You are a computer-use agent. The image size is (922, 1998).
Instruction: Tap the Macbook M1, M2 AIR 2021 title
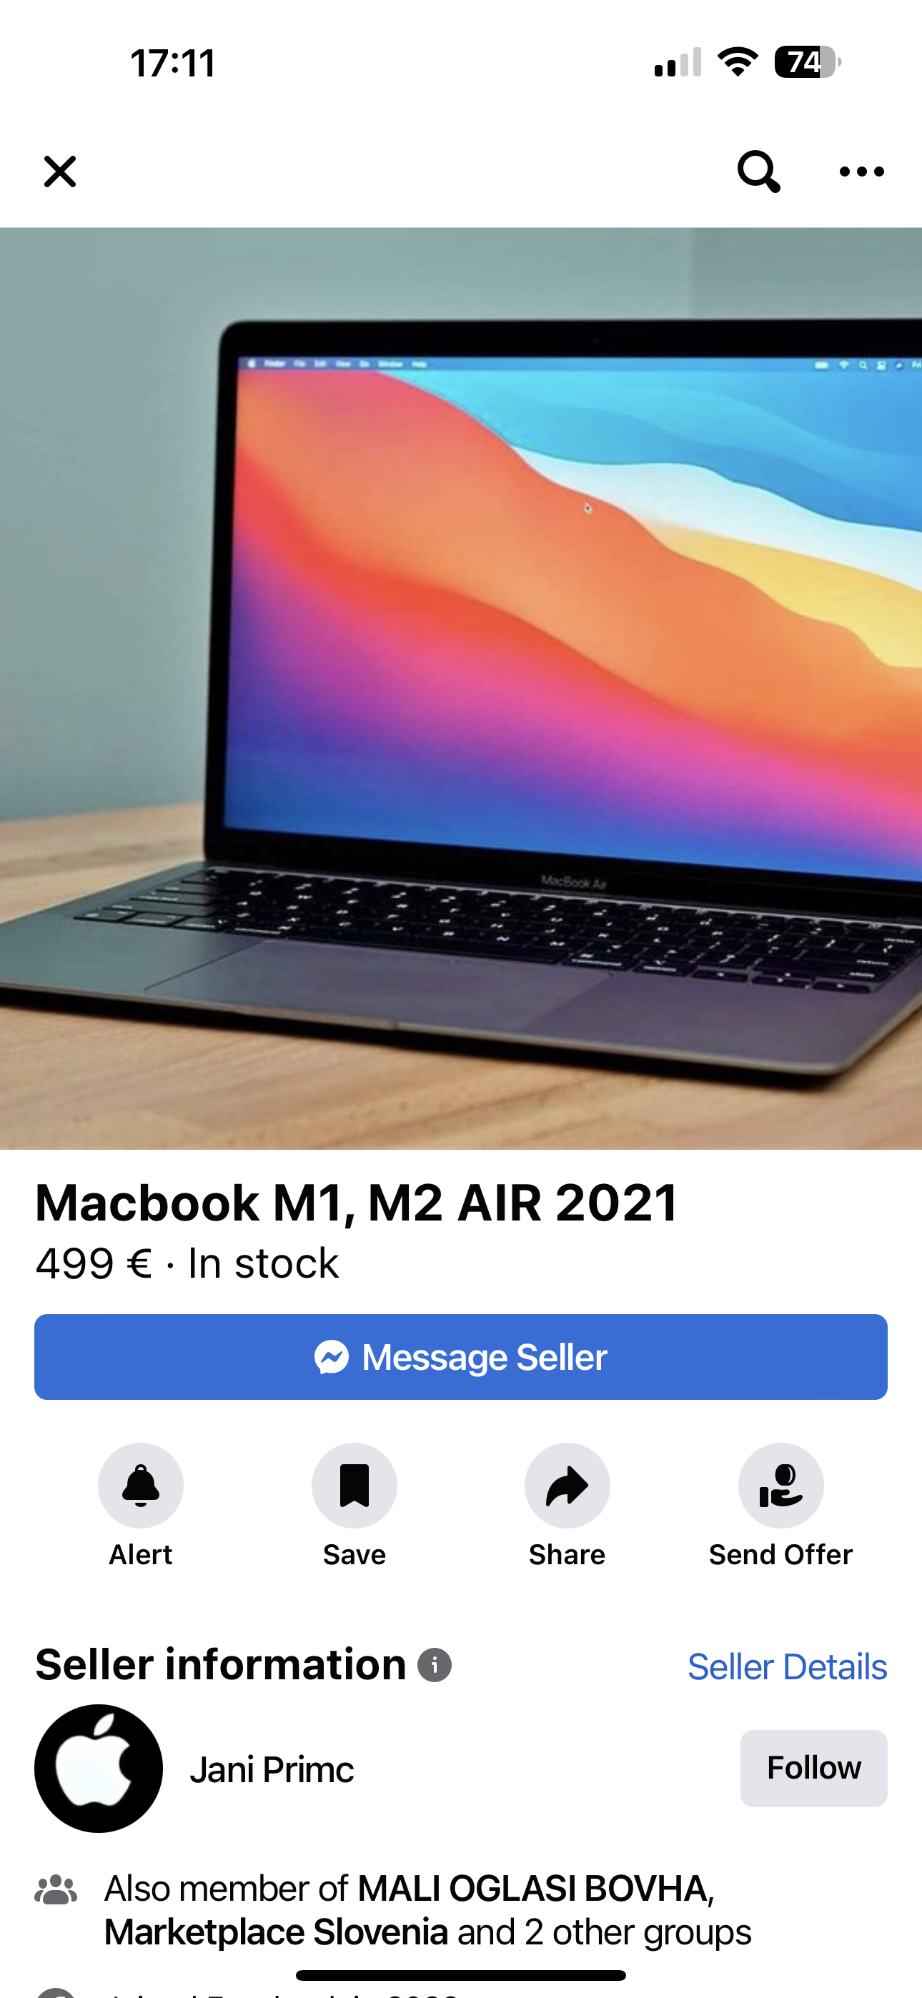pyautogui.click(x=357, y=1203)
